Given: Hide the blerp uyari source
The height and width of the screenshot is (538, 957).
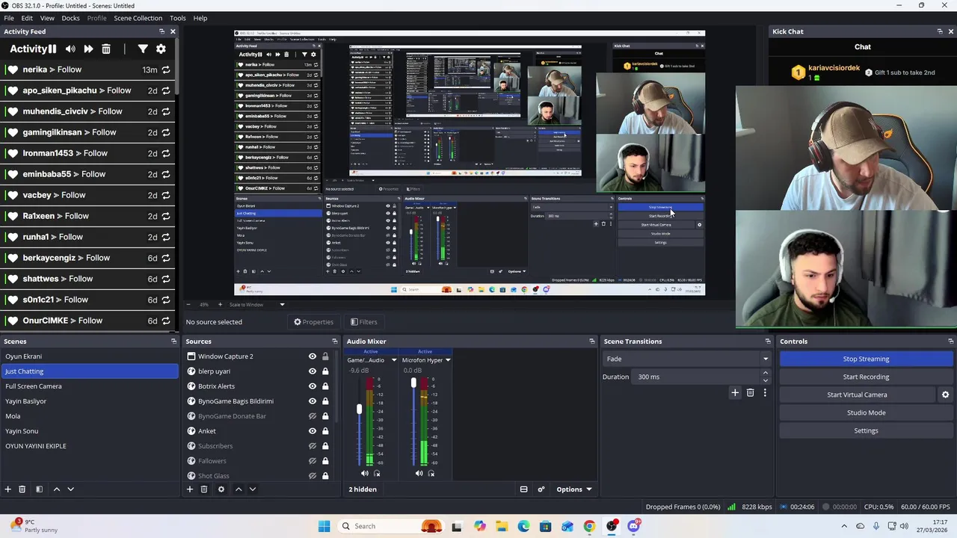Looking at the screenshot, I should pyautogui.click(x=313, y=371).
